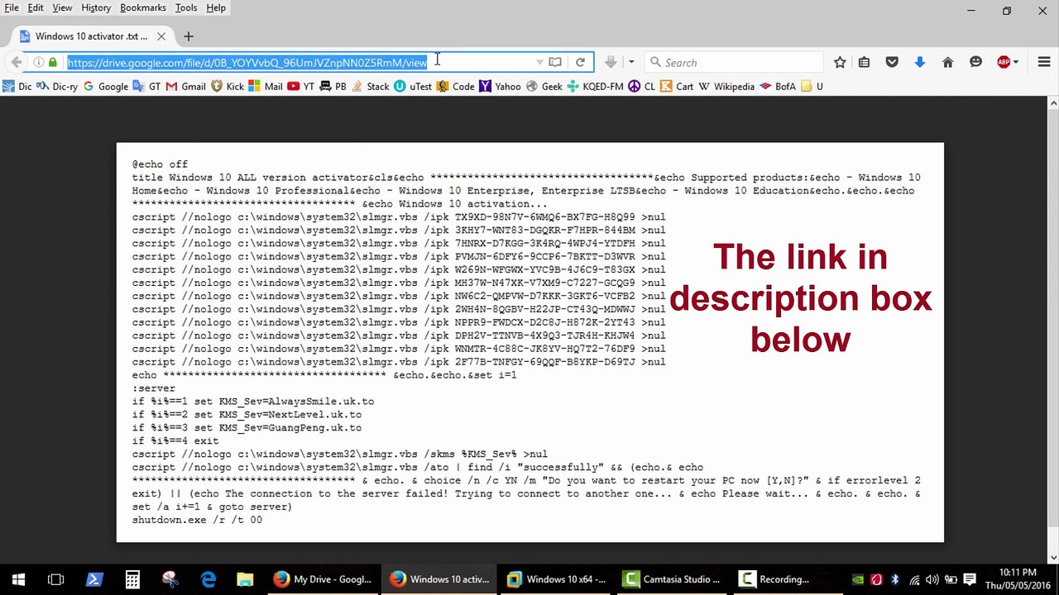Click the volume icon in system tray
This screenshot has width=1059, height=595.
(932, 579)
